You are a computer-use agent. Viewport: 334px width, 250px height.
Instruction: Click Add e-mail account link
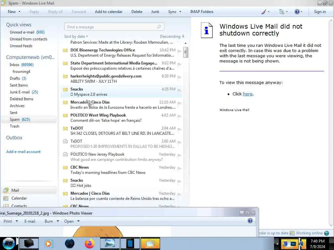[x=23, y=152]
